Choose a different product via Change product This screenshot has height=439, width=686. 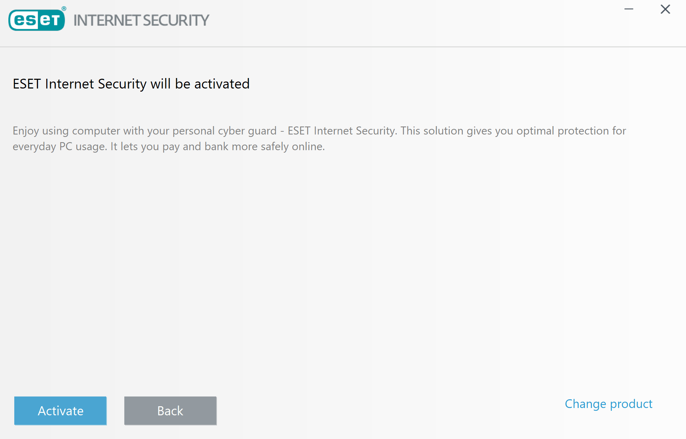tap(608, 404)
